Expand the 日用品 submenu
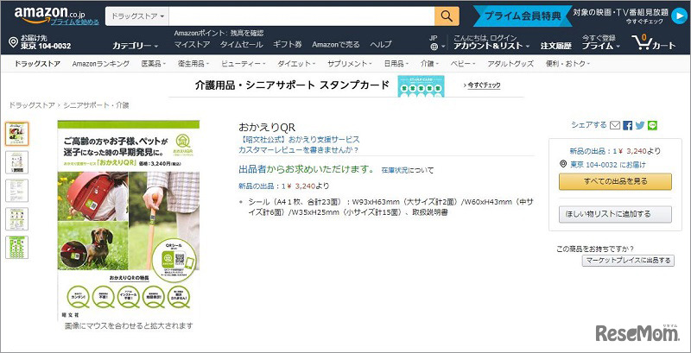This screenshot has width=691, height=353. coord(396,64)
